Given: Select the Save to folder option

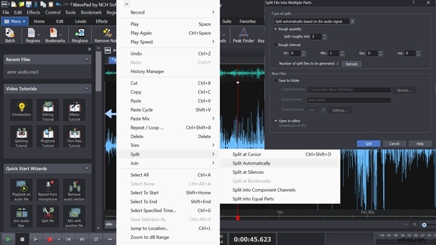Looking at the screenshot, I should (x=276, y=81).
